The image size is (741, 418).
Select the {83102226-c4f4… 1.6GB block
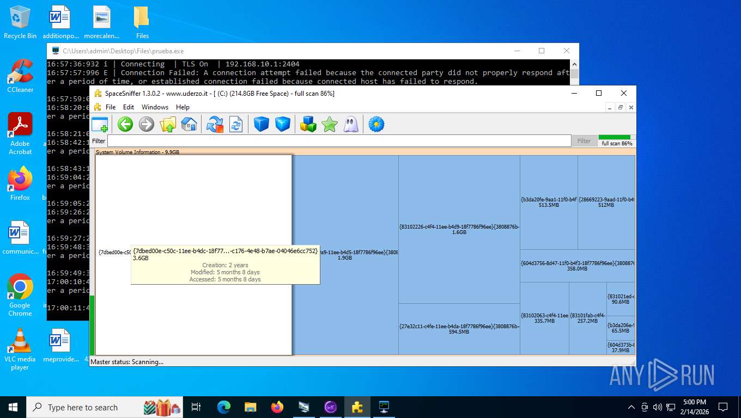(459, 229)
